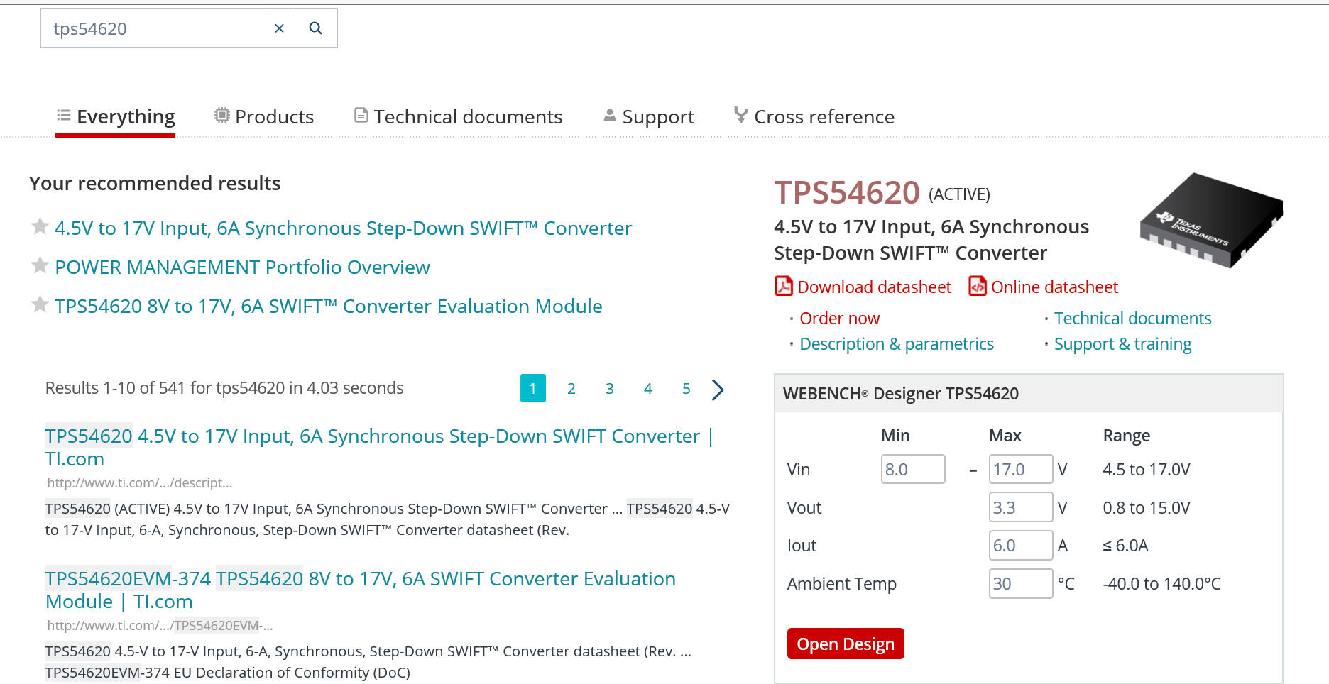Click the '4.5 to 17.0V' range value
This screenshot has width=1329, height=684.
click(1146, 470)
